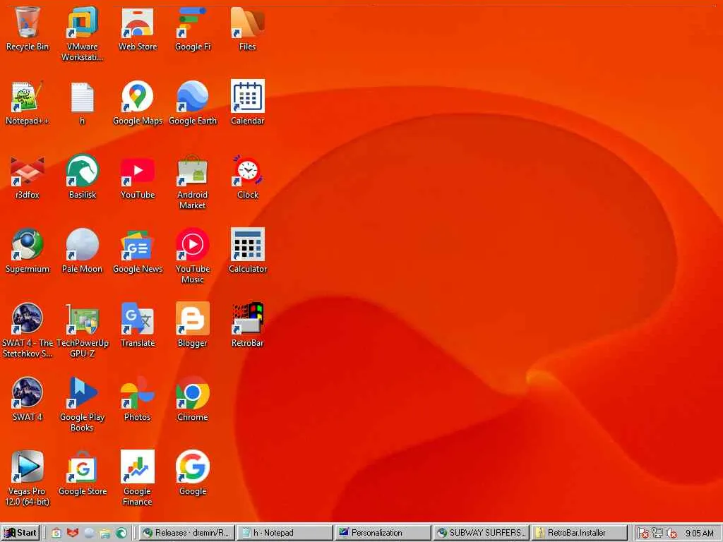Viewport: 723px width, 542px height.
Task: Open the YouTube Music shortcut
Action: pyautogui.click(x=193, y=256)
